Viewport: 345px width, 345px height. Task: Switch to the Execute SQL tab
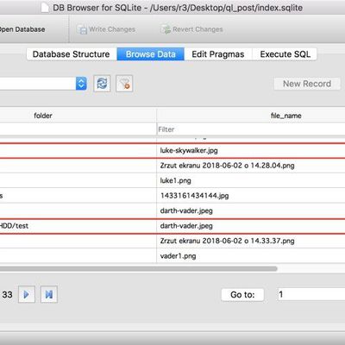(x=285, y=54)
